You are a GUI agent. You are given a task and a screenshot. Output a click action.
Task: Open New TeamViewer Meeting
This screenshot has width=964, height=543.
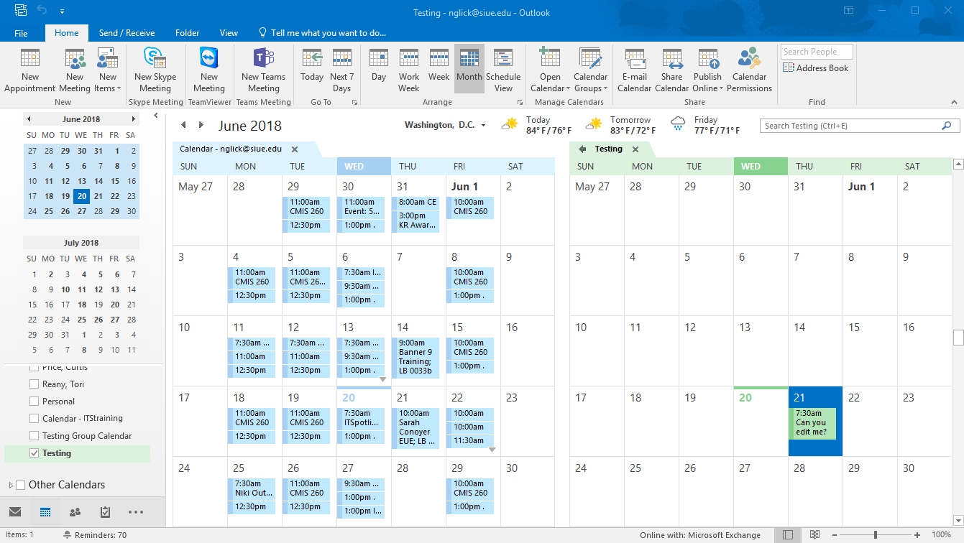coord(208,70)
